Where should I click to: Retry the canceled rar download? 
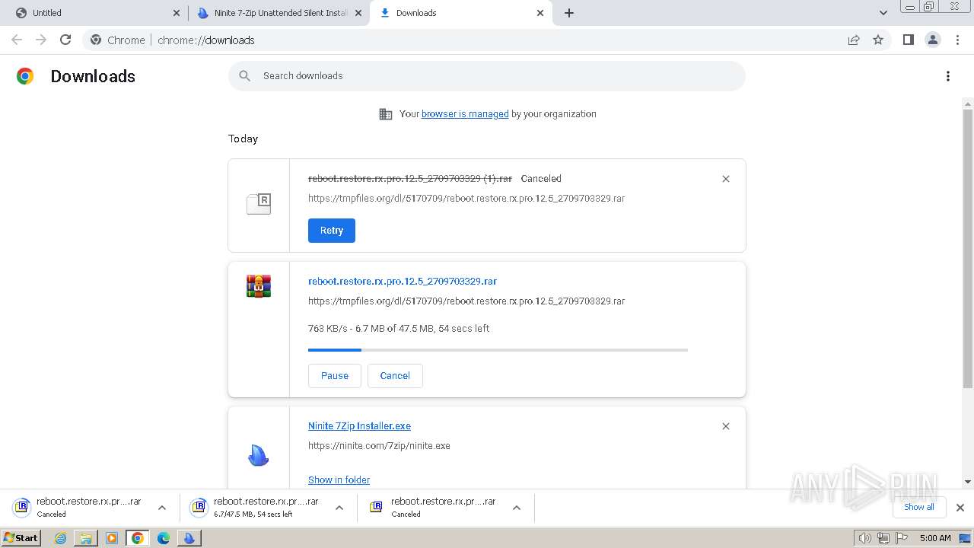[x=332, y=231]
